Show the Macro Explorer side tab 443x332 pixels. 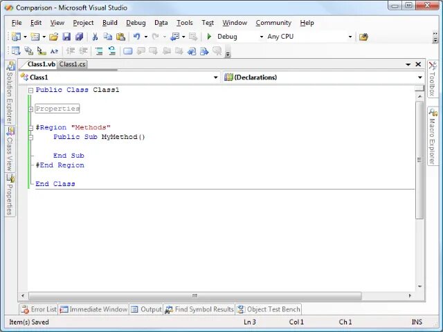[432, 136]
